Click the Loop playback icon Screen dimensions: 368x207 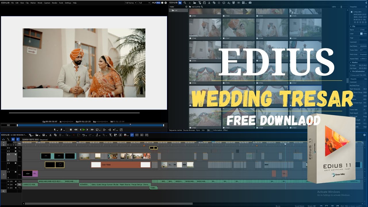point(97,130)
